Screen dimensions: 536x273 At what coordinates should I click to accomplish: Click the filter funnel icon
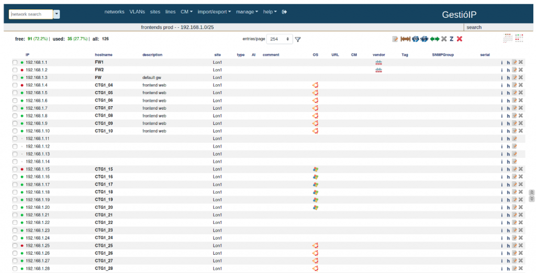click(298, 39)
